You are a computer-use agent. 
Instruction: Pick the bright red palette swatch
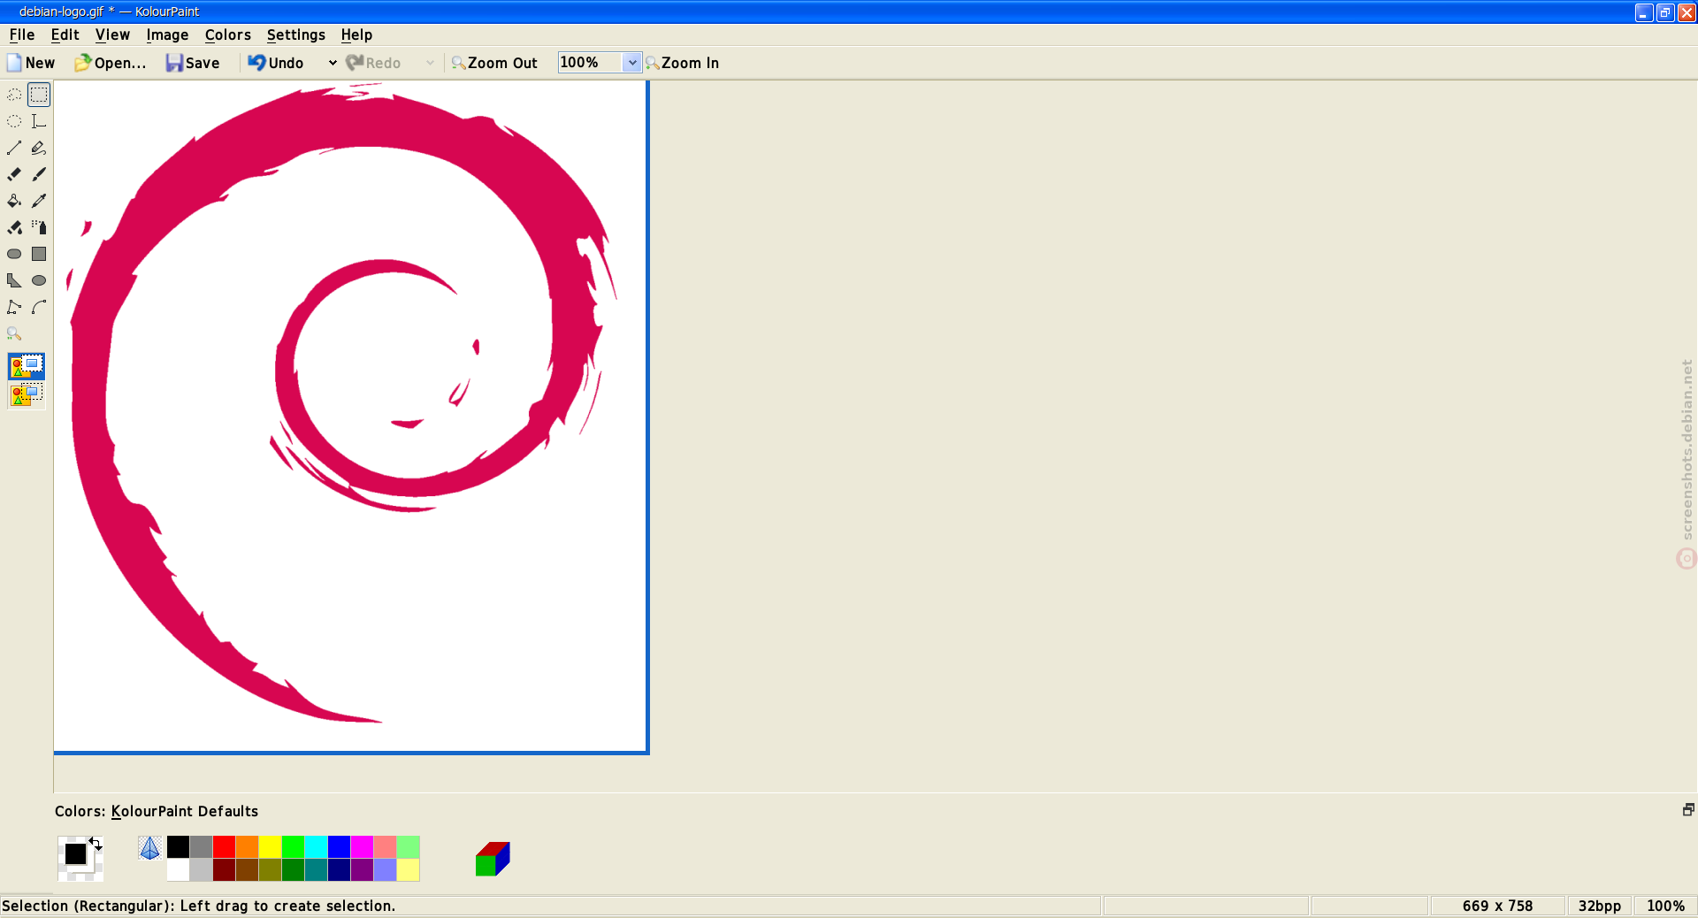coord(224,847)
